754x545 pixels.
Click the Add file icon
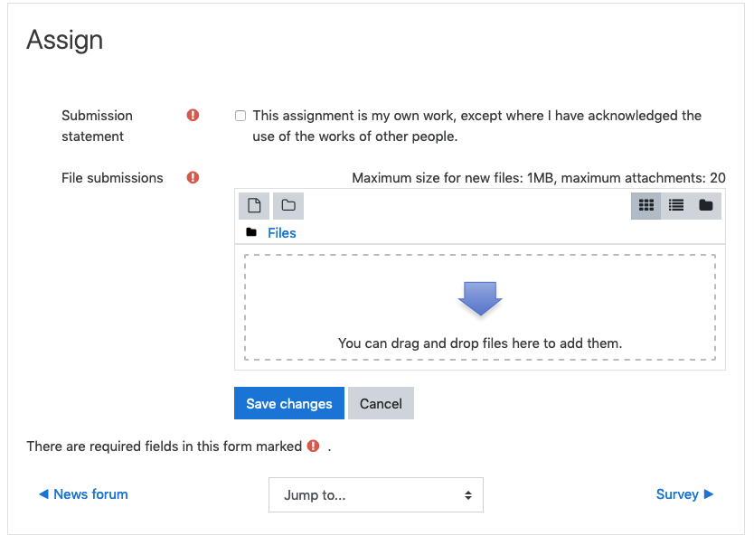click(254, 206)
